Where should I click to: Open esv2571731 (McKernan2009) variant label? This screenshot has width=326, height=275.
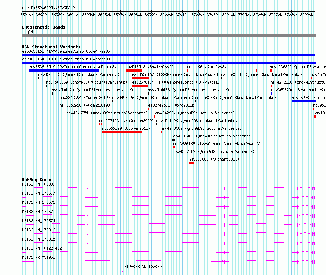pos(126,121)
